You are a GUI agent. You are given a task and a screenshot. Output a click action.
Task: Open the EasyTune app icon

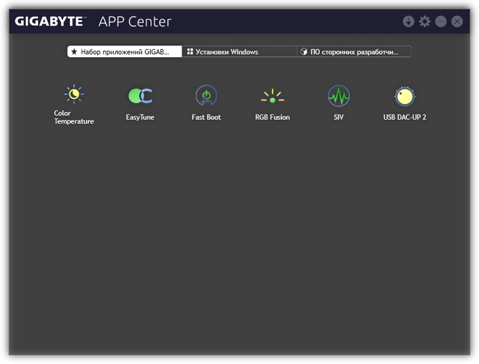tap(140, 96)
